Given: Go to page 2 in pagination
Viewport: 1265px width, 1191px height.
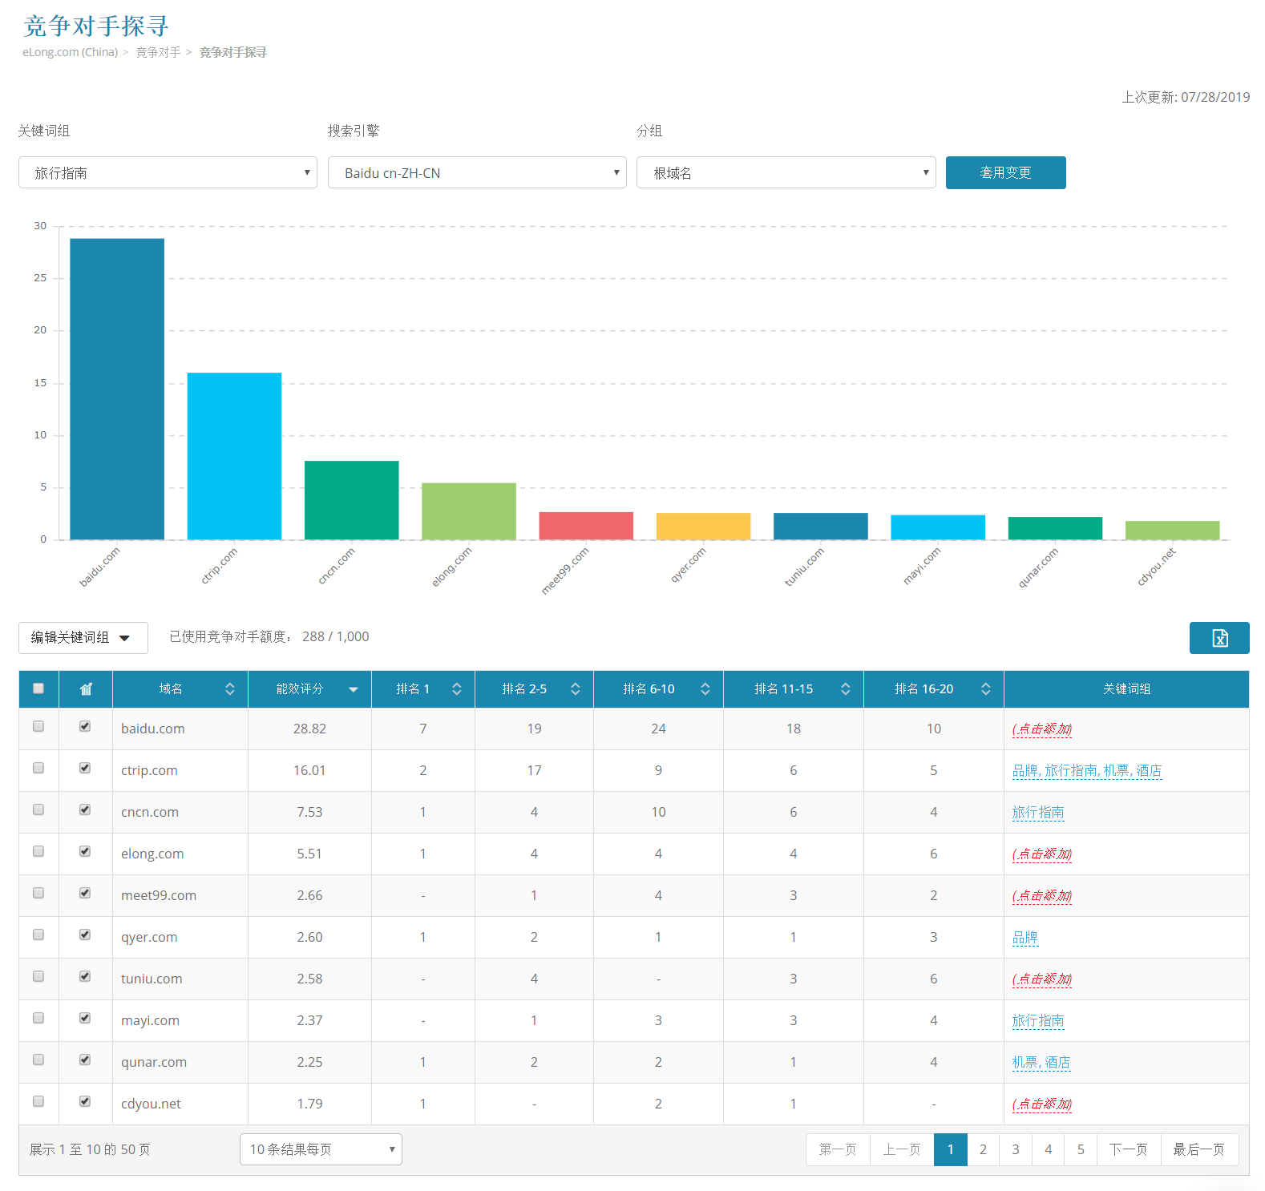Looking at the screenshot, I should click(x=984, y=1149).
